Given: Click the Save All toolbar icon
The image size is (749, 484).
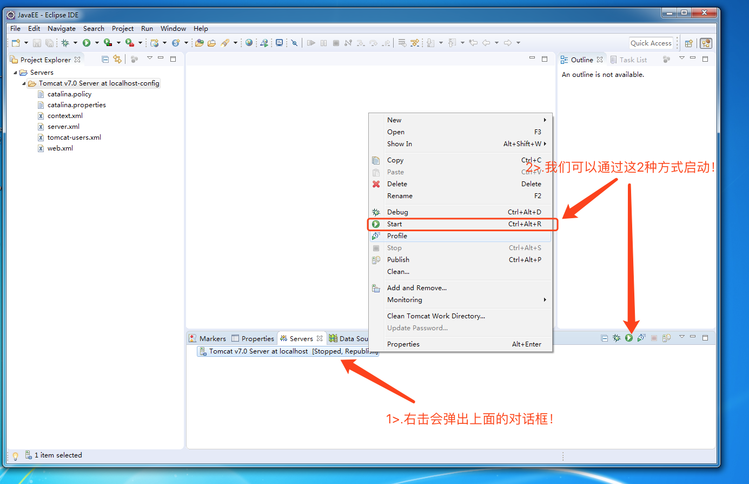Looking at the screenshot, I should pyautogui.click(x=49, y=43).
